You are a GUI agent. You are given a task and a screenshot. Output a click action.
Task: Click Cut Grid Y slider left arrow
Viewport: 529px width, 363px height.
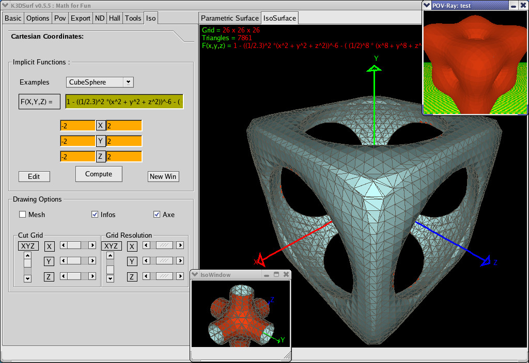coord(64,261)
